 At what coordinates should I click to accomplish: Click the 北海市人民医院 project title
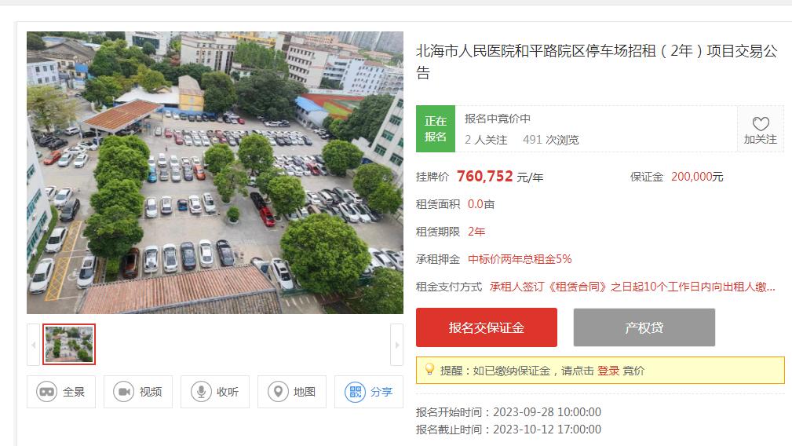(x=597, y=61)
